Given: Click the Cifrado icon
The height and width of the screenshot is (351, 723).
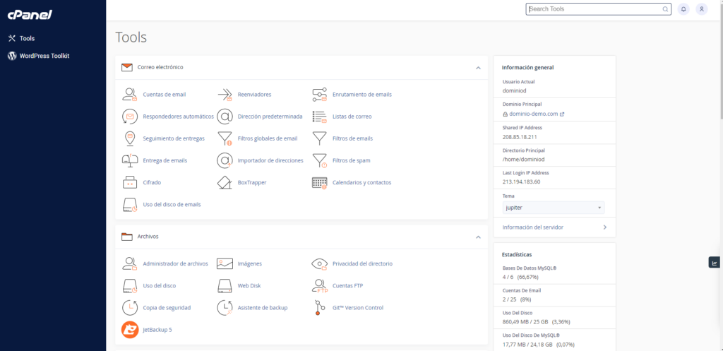Looking at the screenshot, I should [130, 182].
